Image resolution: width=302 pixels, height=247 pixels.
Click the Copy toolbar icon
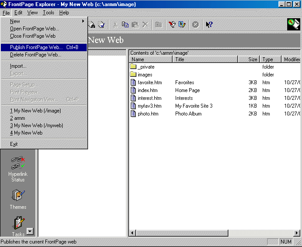pos(125,25)
